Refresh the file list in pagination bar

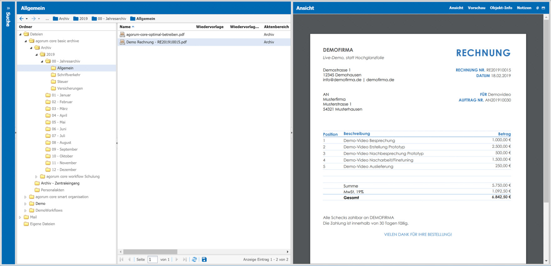tap(194, 259)
